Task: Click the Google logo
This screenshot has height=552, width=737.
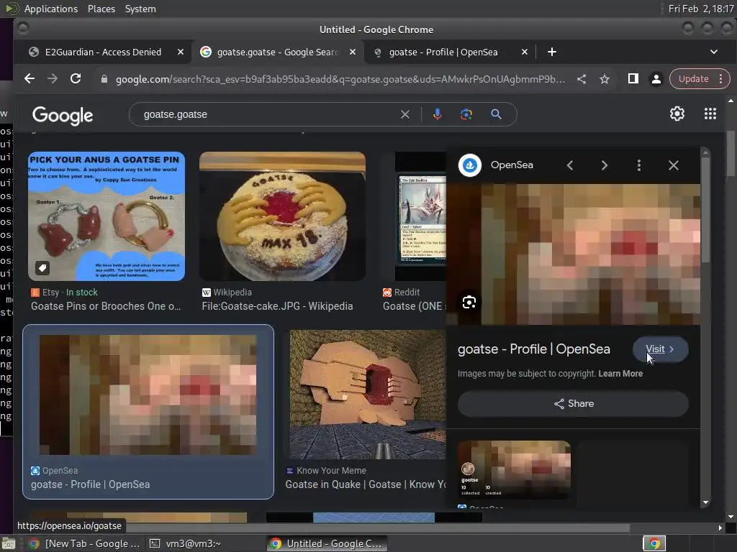Action: pyautogui.click(x=63, y=116)
